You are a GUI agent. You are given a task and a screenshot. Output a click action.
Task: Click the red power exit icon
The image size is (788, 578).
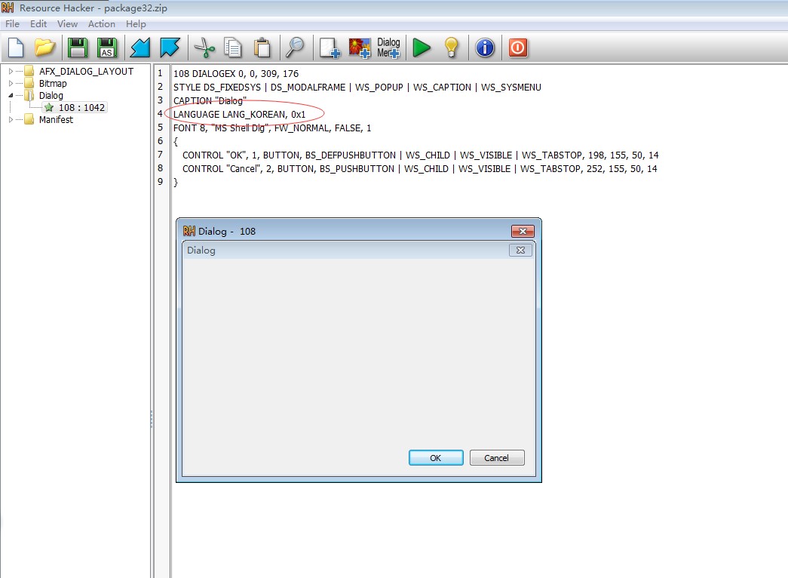tap(517, 48)
